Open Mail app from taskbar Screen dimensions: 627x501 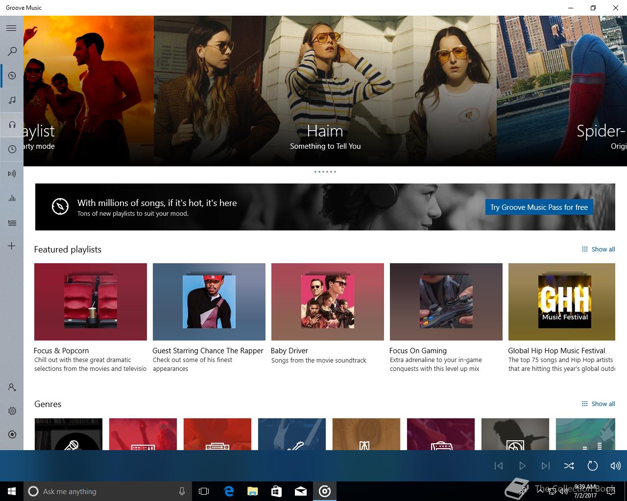[x=301, y=491]
